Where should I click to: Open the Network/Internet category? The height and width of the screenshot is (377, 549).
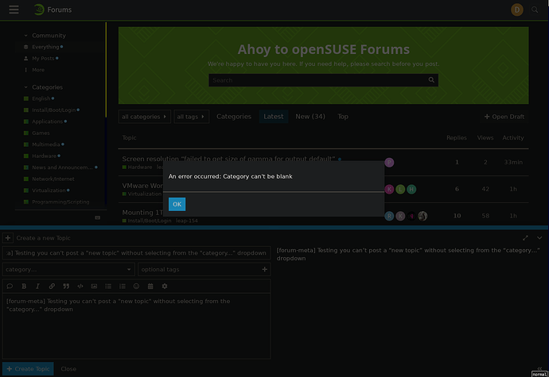[x=53, y=179]
